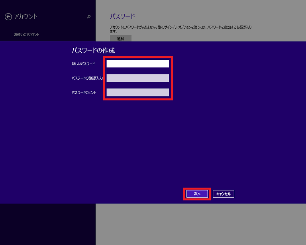Click the 次へ button
Screen dimensions: 306x245
[197, 194]
